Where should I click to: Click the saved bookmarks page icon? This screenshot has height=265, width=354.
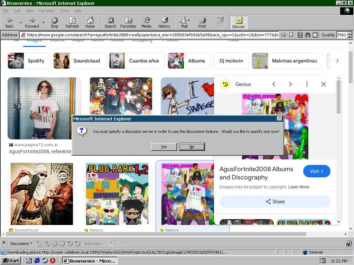tap(300, 35)
